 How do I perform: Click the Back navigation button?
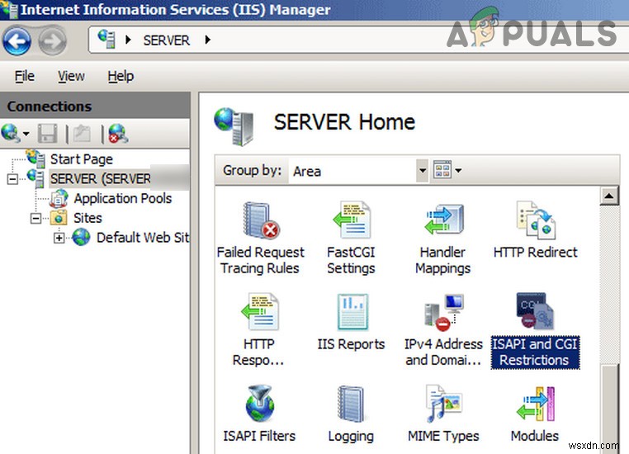(x=17, y=41)
